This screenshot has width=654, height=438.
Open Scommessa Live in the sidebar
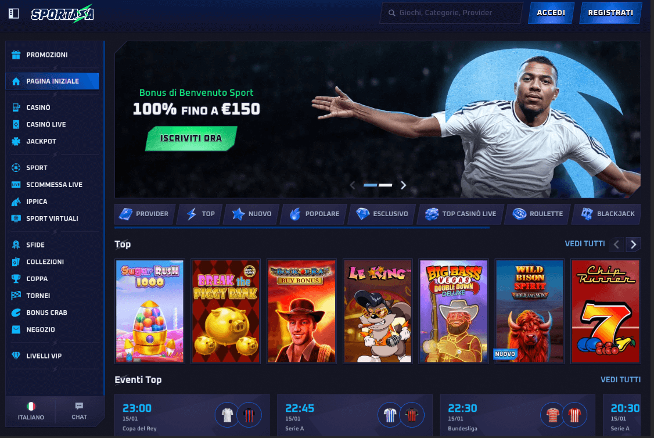click(46, 185)
